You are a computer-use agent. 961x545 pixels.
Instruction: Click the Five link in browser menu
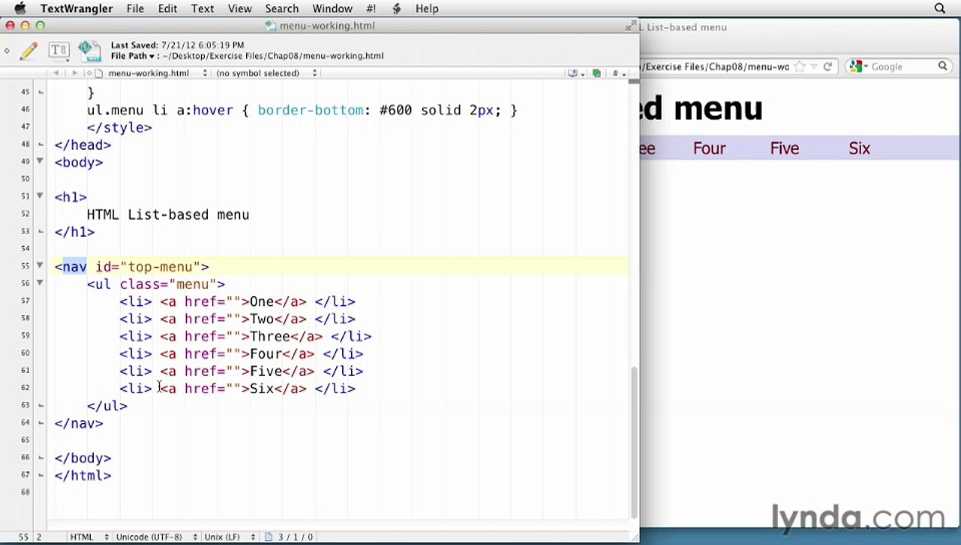(785, 148)
